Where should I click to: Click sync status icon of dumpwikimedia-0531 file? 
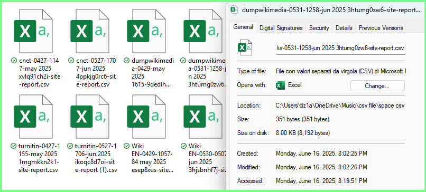(x=183, y=61)
